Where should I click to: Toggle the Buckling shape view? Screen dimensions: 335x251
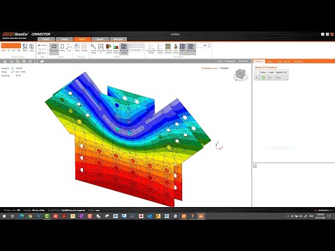124,48
